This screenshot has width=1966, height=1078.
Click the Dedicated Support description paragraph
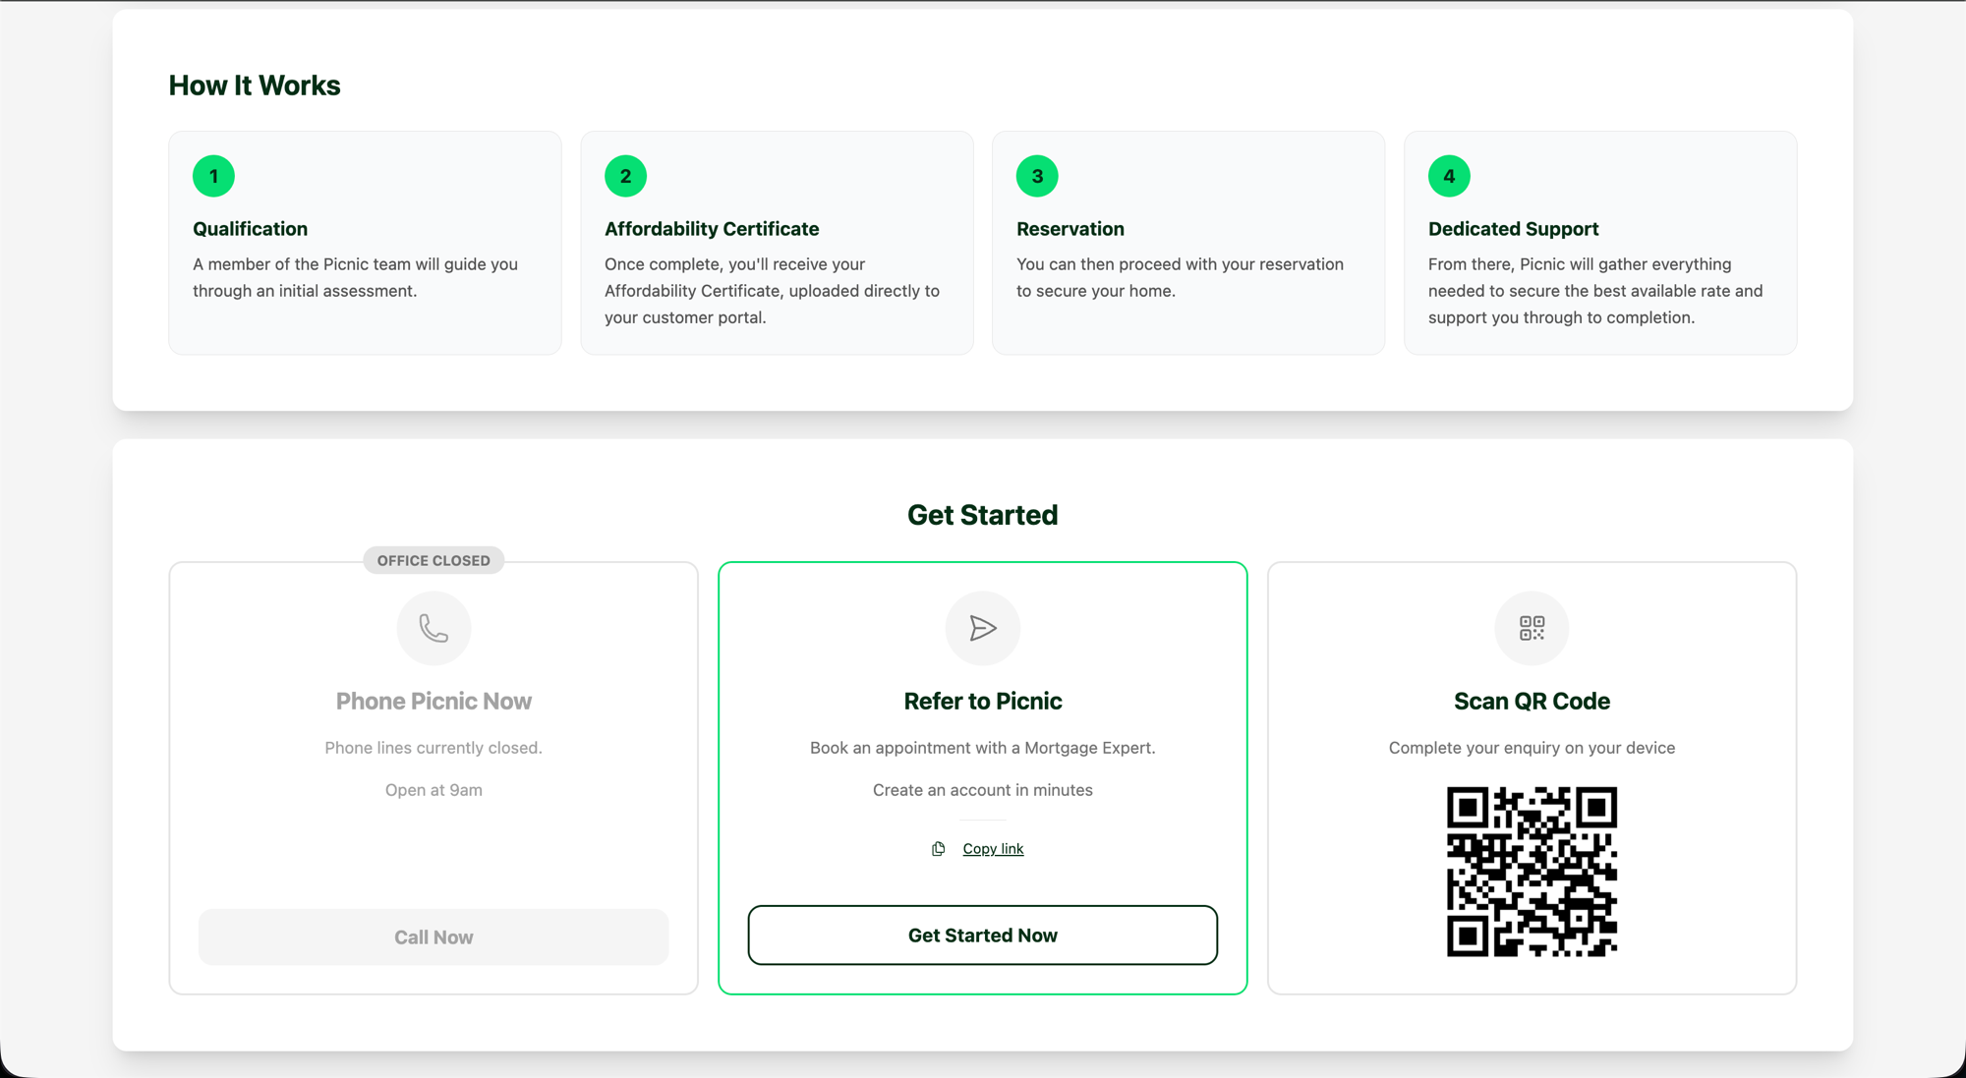[1595, 291]
